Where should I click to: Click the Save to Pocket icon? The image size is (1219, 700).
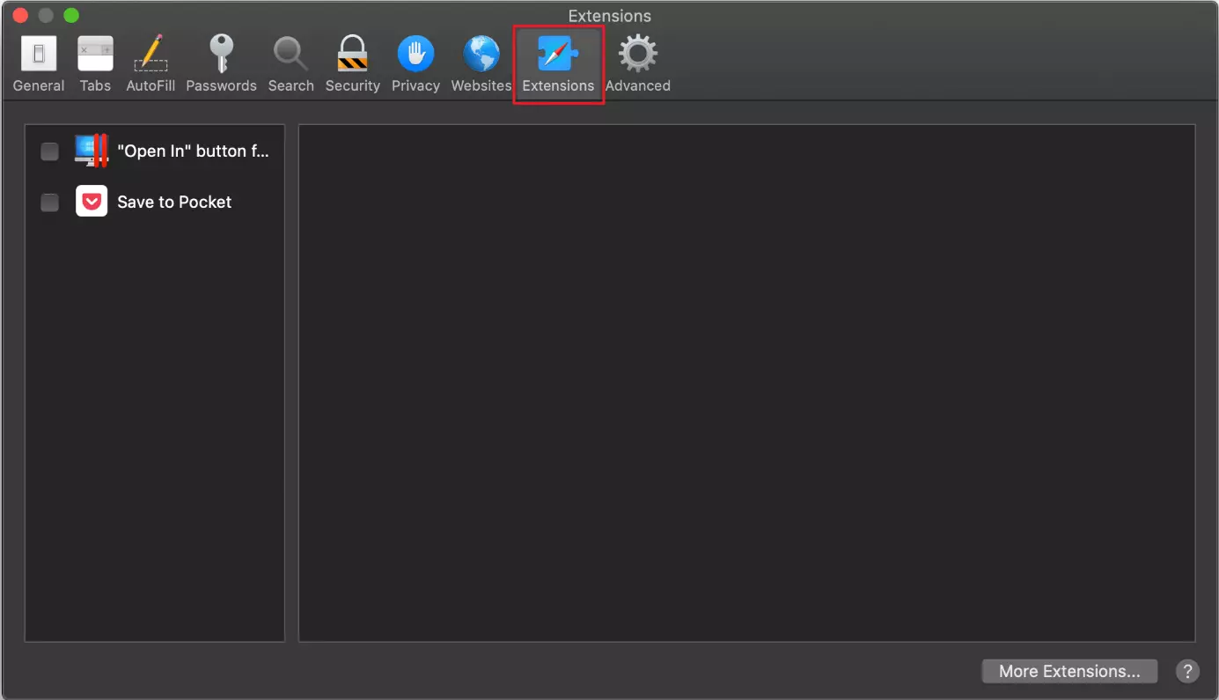point(92,201)
